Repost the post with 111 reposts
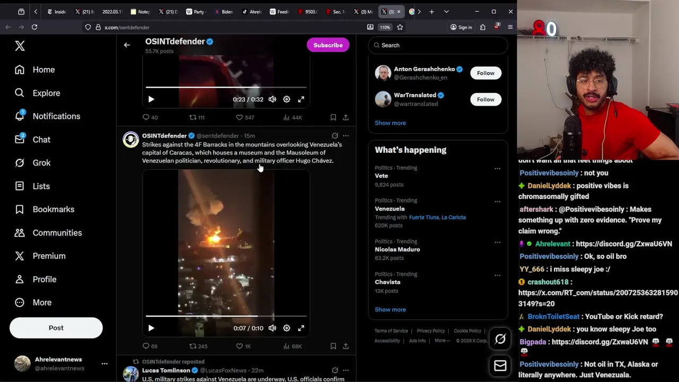This screenshot has width=679, height=382. 197,117
